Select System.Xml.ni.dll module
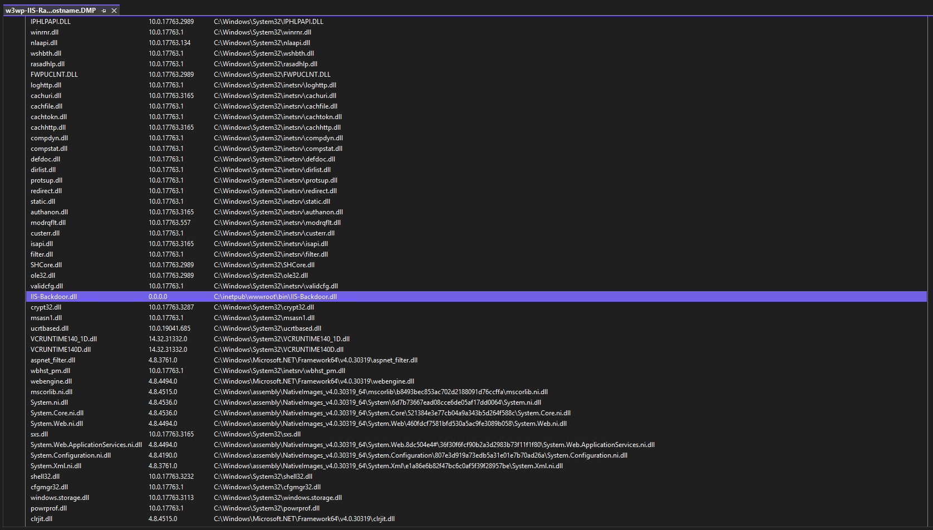 pos(56,466)
